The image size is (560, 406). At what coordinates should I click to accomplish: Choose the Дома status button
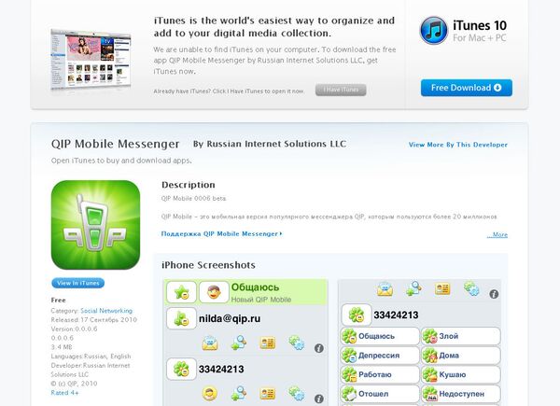click(x=461, y=356)
